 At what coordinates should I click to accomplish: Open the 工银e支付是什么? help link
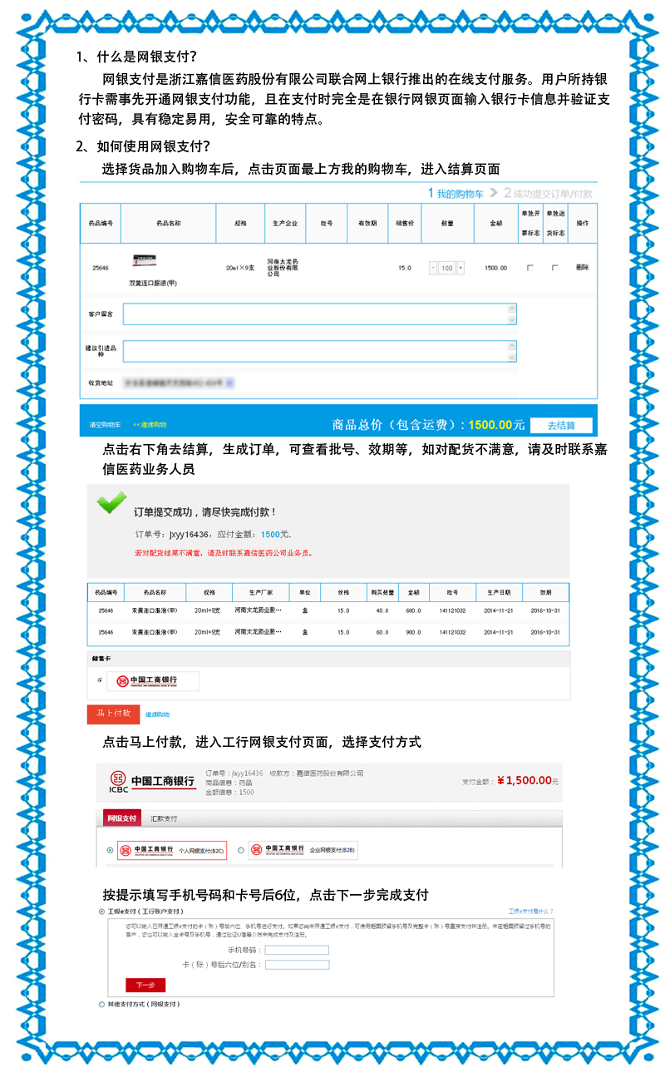point(530,912)
